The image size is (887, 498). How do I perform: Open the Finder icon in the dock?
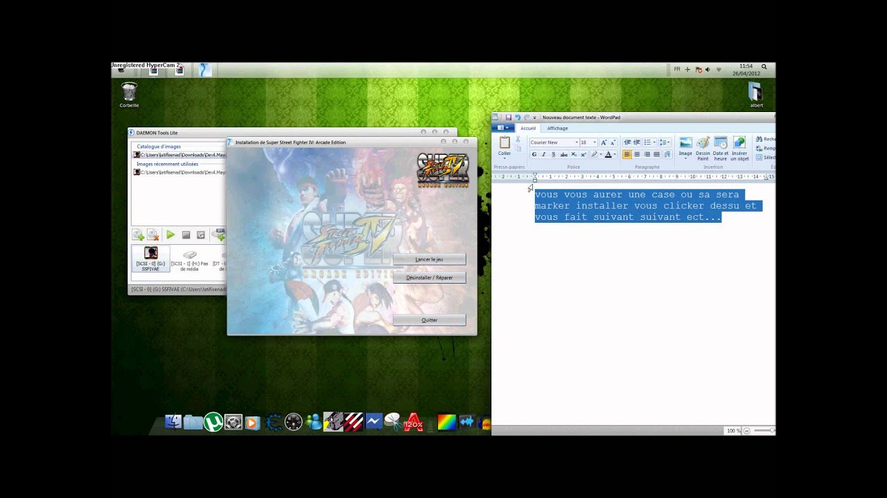pos(173,422)
